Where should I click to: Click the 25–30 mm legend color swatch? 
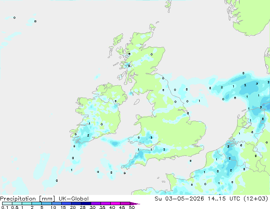(86, 203)
